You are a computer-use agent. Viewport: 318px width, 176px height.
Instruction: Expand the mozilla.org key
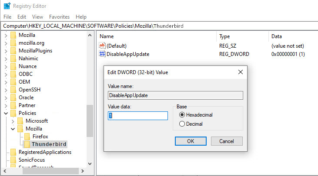[x=6, y=43]
